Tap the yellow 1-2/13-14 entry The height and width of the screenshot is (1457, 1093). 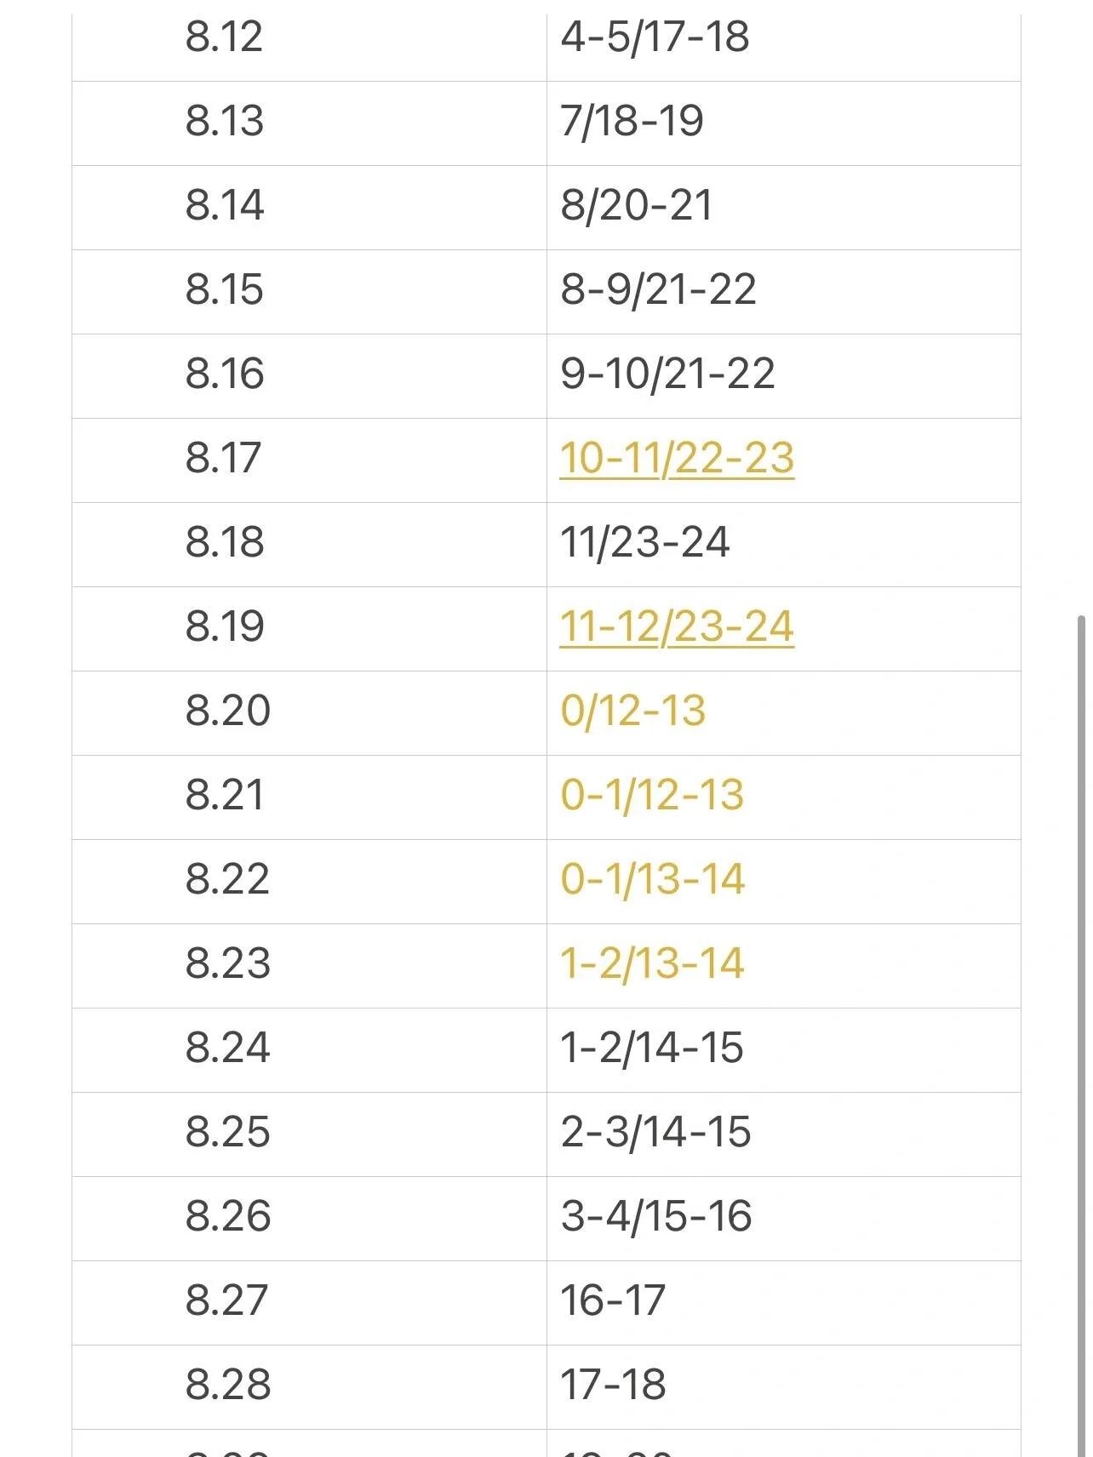[x=783, y=966]
